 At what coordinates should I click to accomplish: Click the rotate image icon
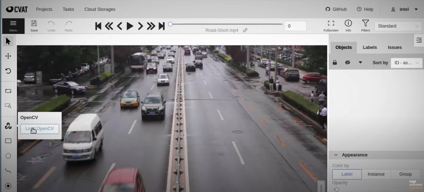tap(8, 71)
